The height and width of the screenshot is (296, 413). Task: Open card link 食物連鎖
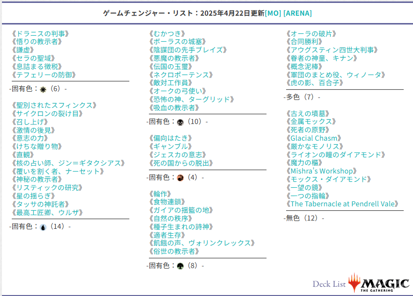167,202
